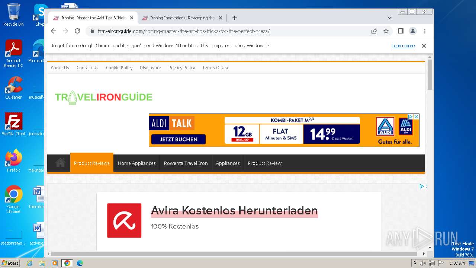The width and height of the screenshot is (476, 268).
Task: Select the Product Reviews menu item
Action: pyautogui.click(x=91, y=163)
